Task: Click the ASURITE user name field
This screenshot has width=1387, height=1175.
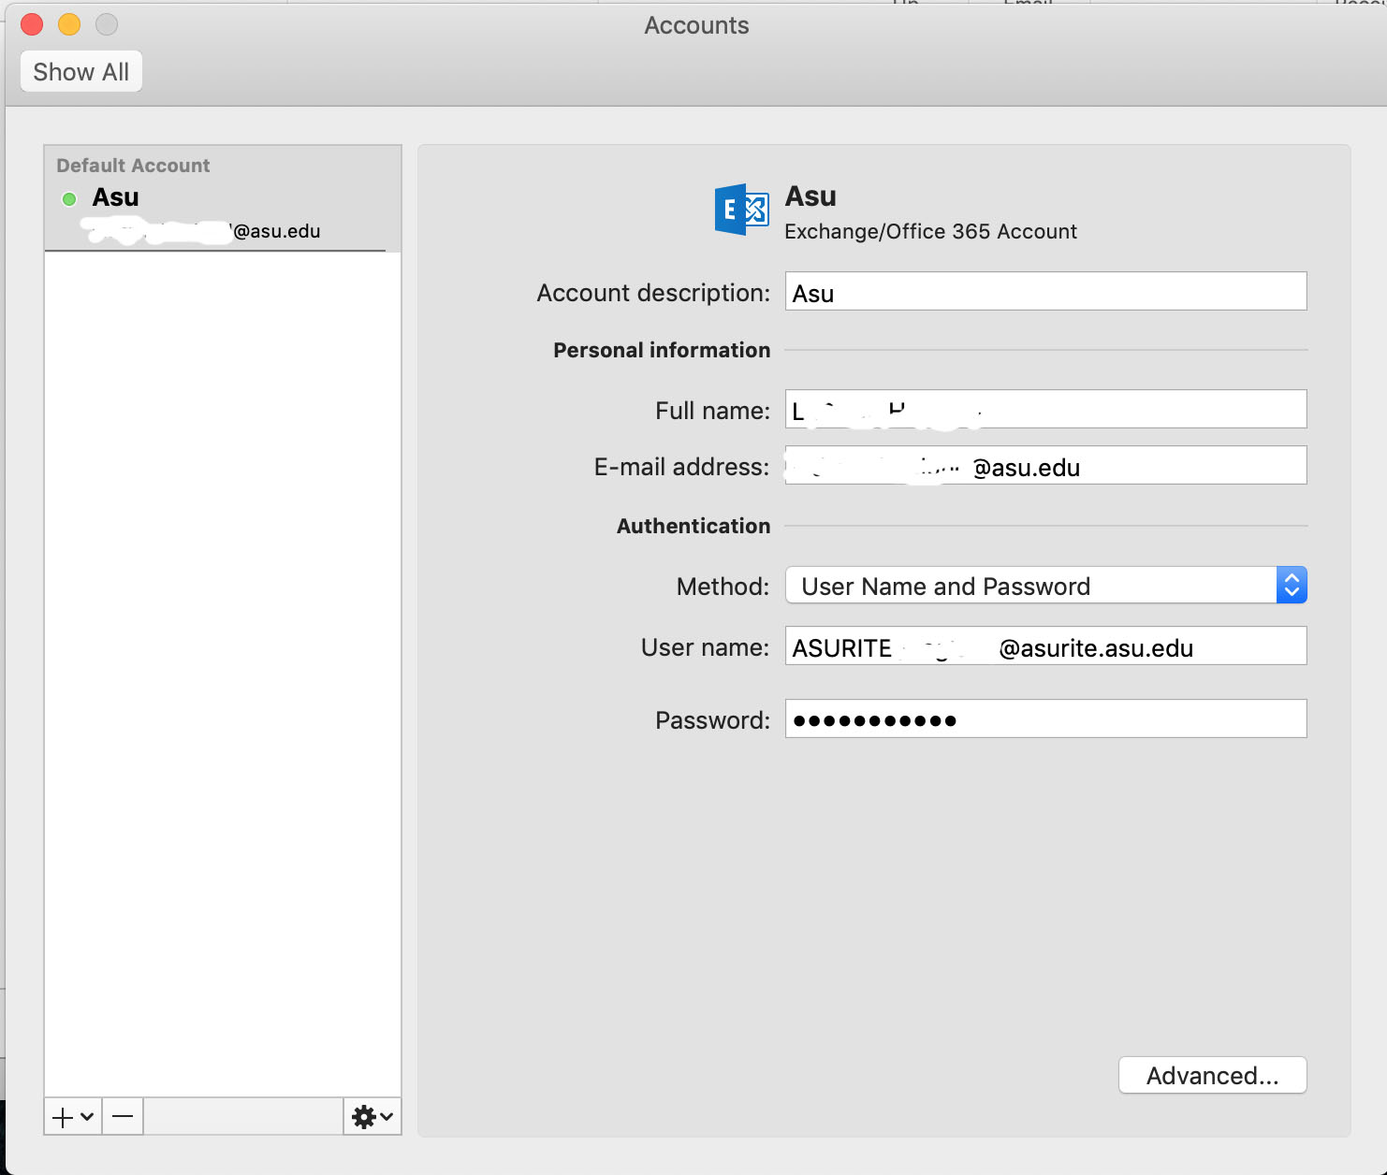Action: pyautogui.click(x=1044, y=646)
